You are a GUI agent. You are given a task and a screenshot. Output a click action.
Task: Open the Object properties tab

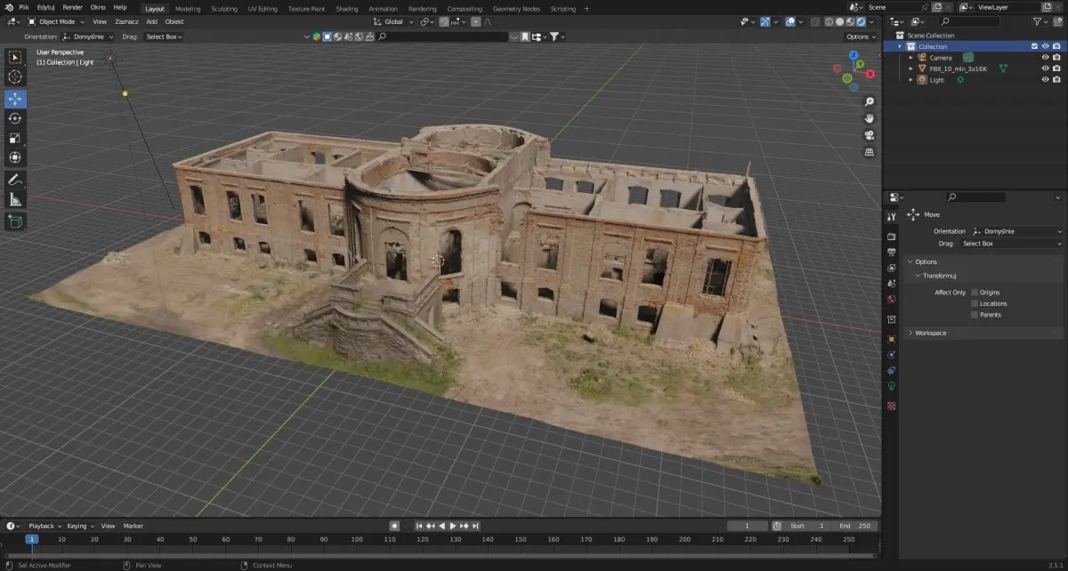891,339
